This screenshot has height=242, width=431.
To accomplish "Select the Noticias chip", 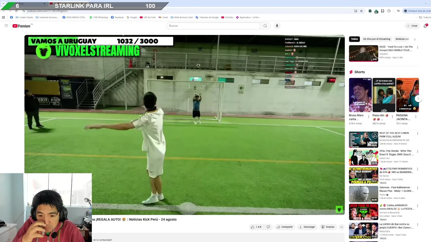I will pos(402,39).
